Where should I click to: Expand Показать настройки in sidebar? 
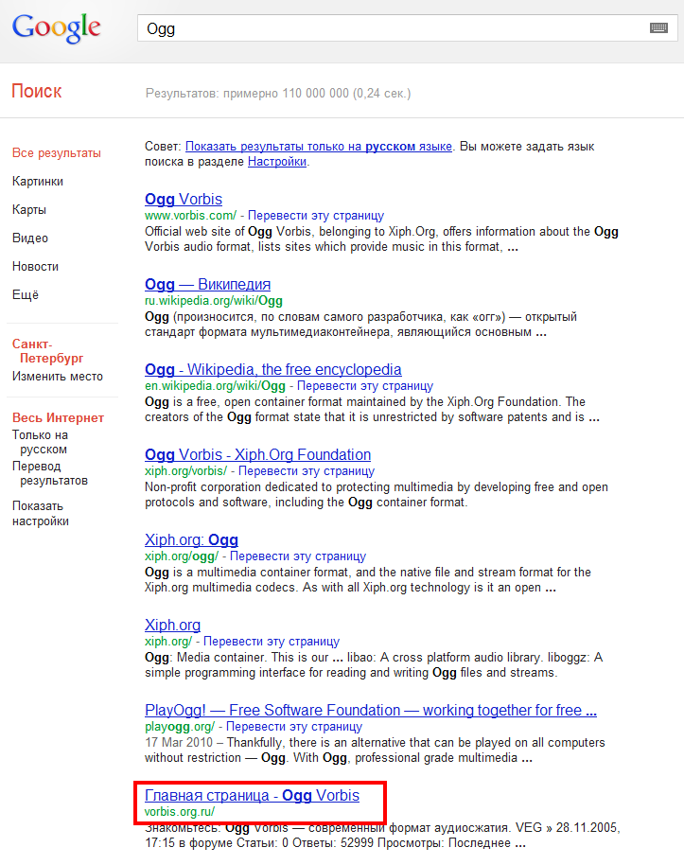click(x=41, y=513)
